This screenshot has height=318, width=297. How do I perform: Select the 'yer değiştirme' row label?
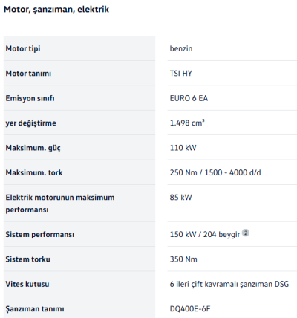(31, 123)
